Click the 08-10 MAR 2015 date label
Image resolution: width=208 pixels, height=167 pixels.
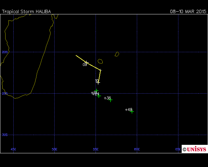click(188, 11)
